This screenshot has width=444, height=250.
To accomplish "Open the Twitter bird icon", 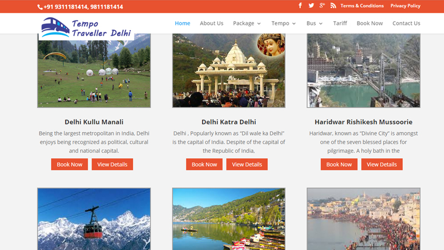I will tap(311, 6).
